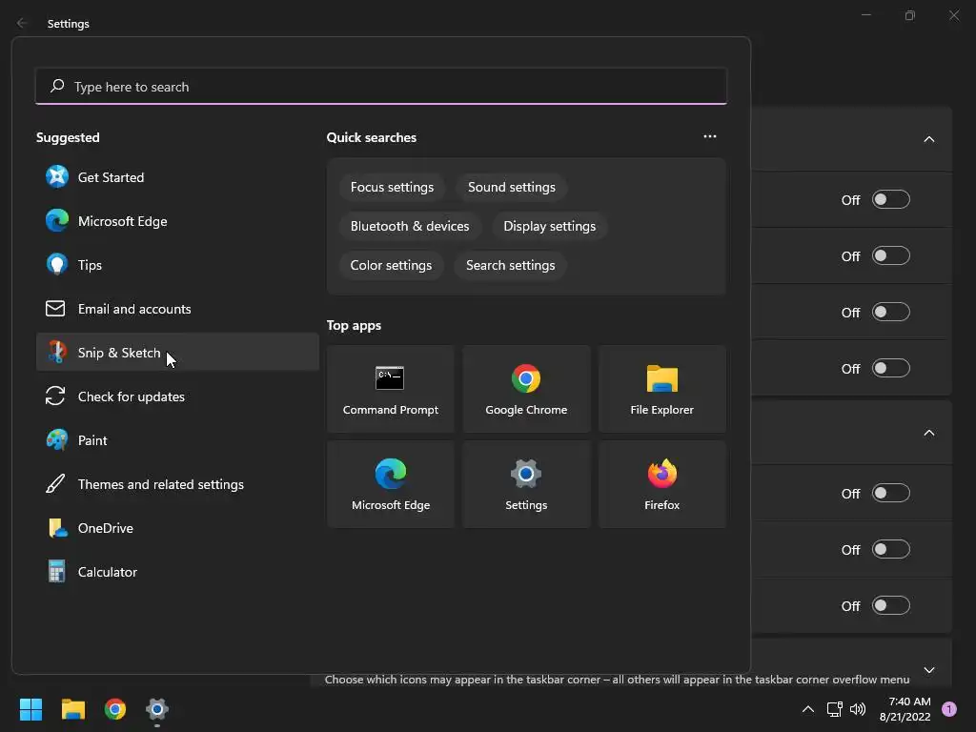
Task: Select Focus settings quick search
Action: pyautogui.click(x=392, y=188)
